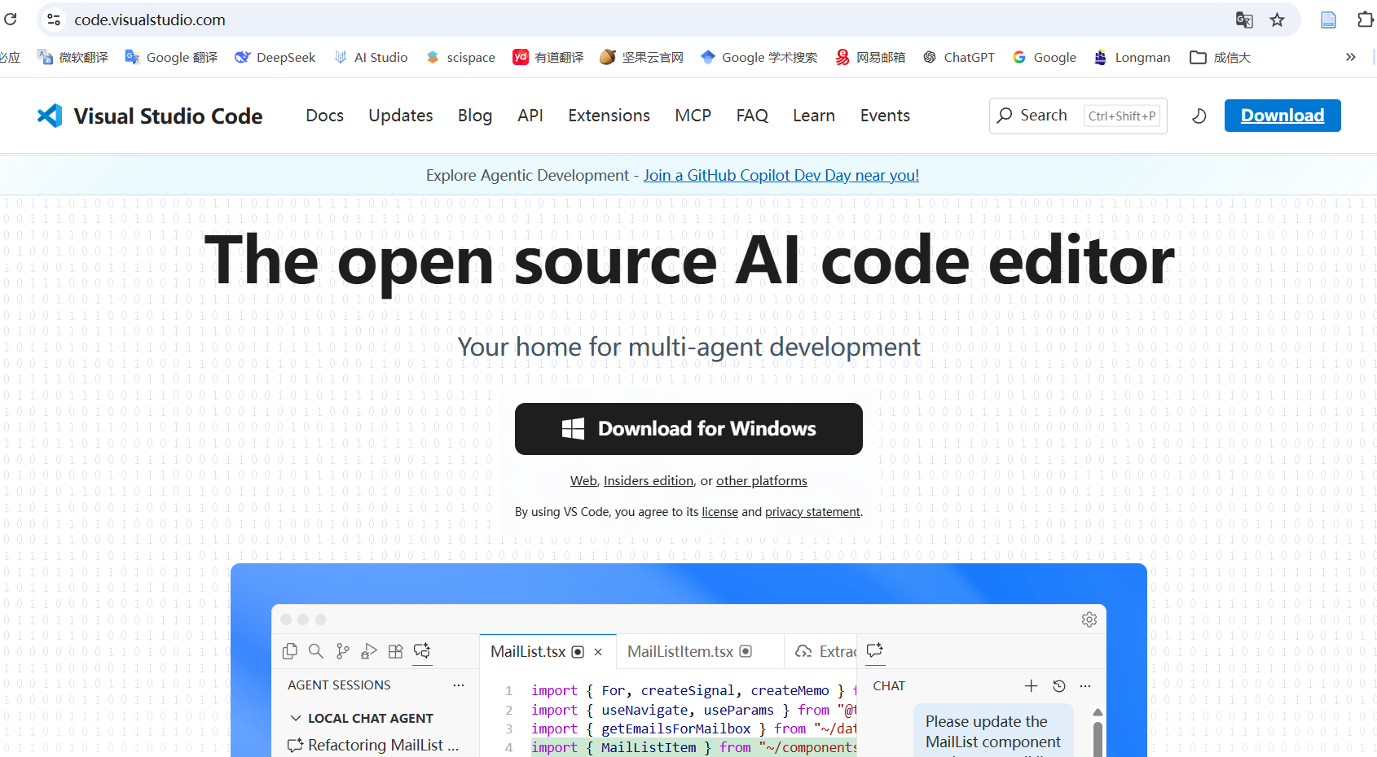Follow Join a GitHub Copilot Dev Day link
This screenshot has width=1377, height=757.
click(x=781, y=175)
